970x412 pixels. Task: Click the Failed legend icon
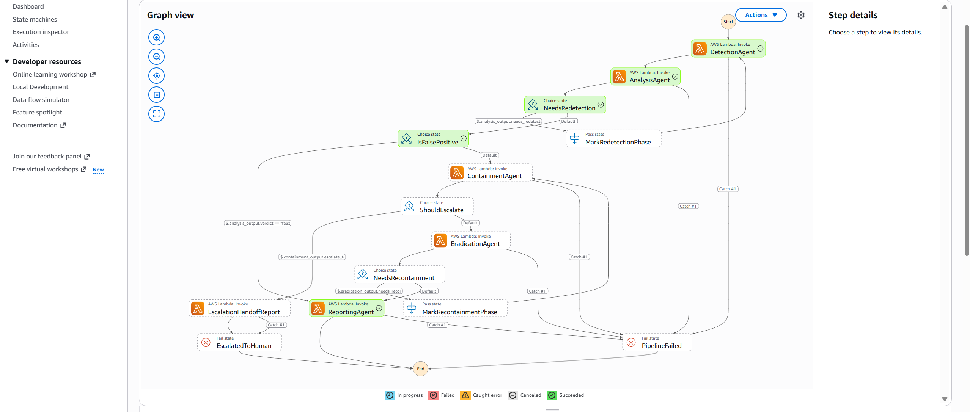click(x=434, y=395)
